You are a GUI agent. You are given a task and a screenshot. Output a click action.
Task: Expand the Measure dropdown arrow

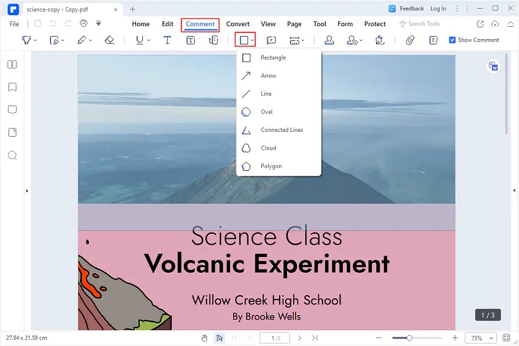point(303,40)
